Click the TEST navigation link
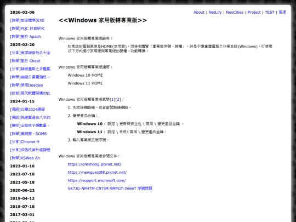 pyautogui.click(x=269, y=12)
